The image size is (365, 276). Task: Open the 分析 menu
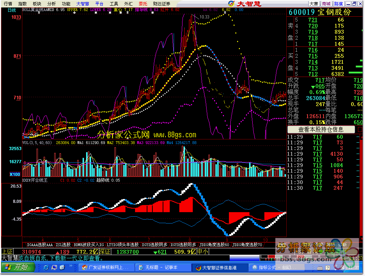[x=51, y=4]
